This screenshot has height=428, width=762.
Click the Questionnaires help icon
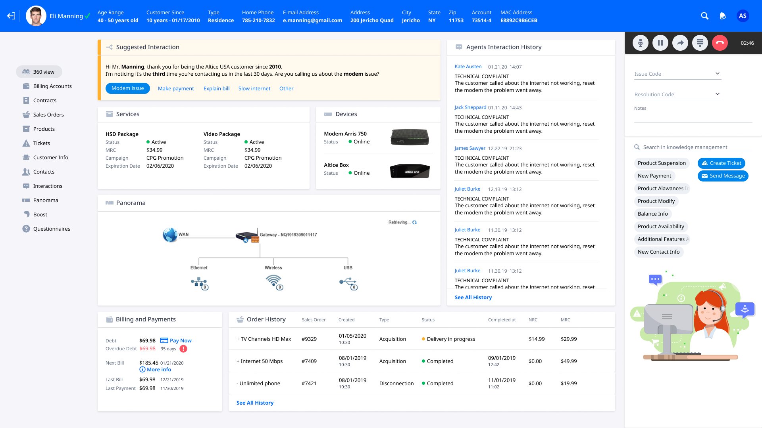[26, 229]
